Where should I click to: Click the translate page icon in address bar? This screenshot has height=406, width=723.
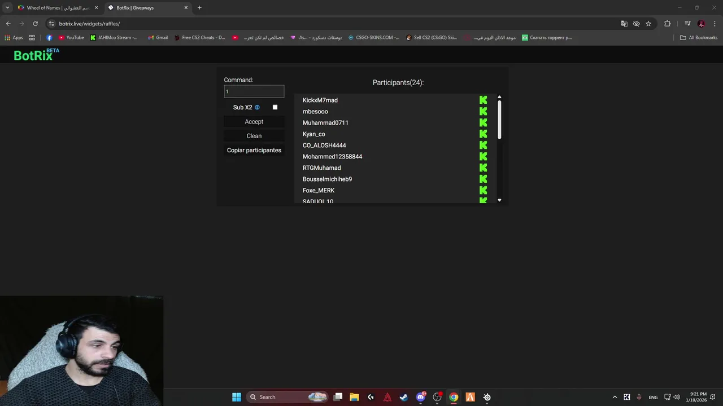624,24
